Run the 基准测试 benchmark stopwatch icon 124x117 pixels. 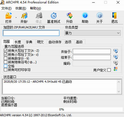[x=53, y=16]
